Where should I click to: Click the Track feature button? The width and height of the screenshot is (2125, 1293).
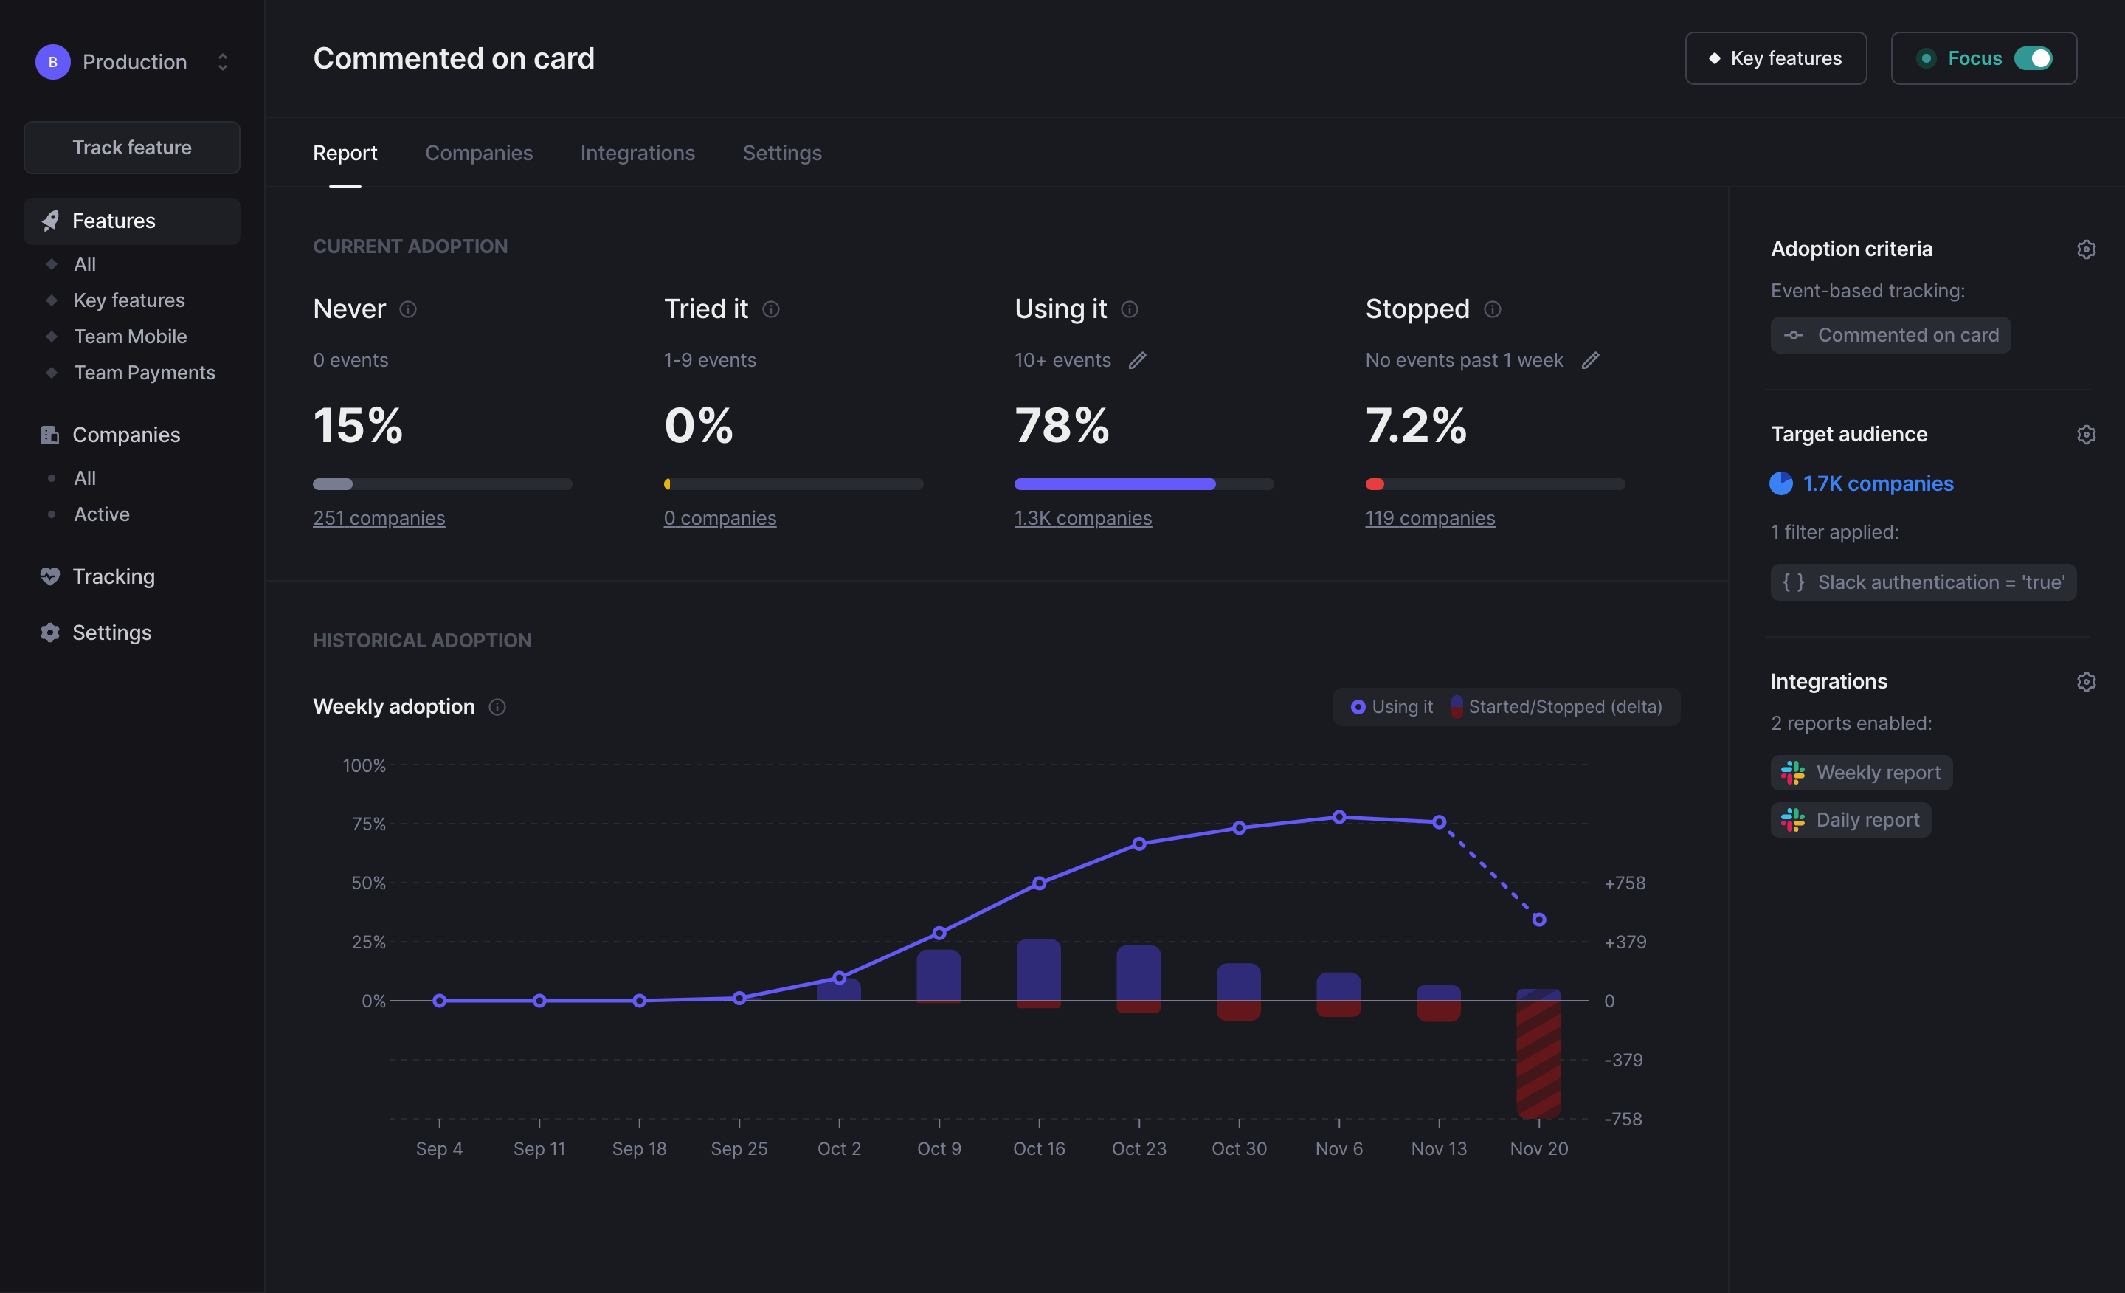(x=132, y=148)
